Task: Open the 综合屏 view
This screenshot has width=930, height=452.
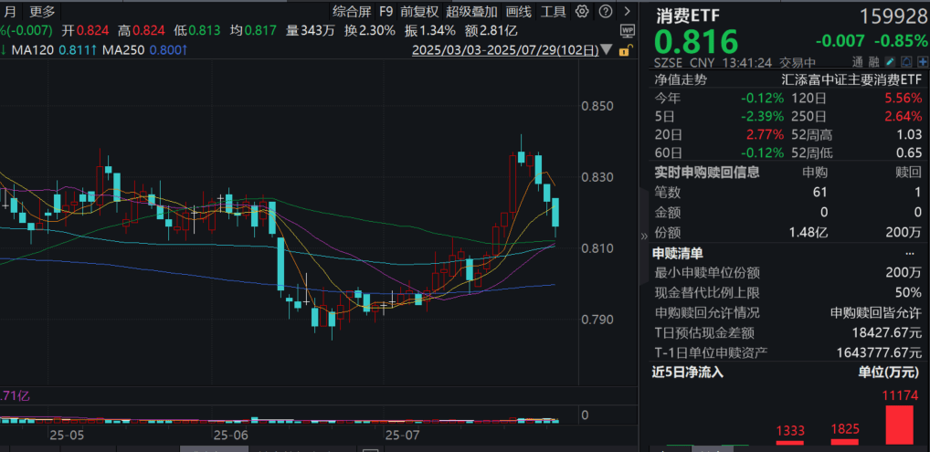Action: (x=352, y=11)
